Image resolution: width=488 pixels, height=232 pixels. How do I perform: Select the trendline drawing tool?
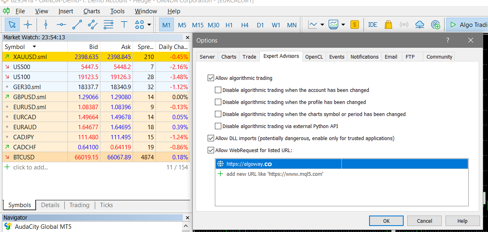(x=77, y=25)
